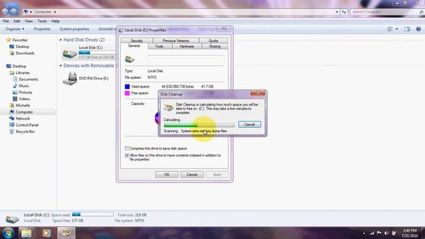Click the network signal tray icon

[372, 233]
